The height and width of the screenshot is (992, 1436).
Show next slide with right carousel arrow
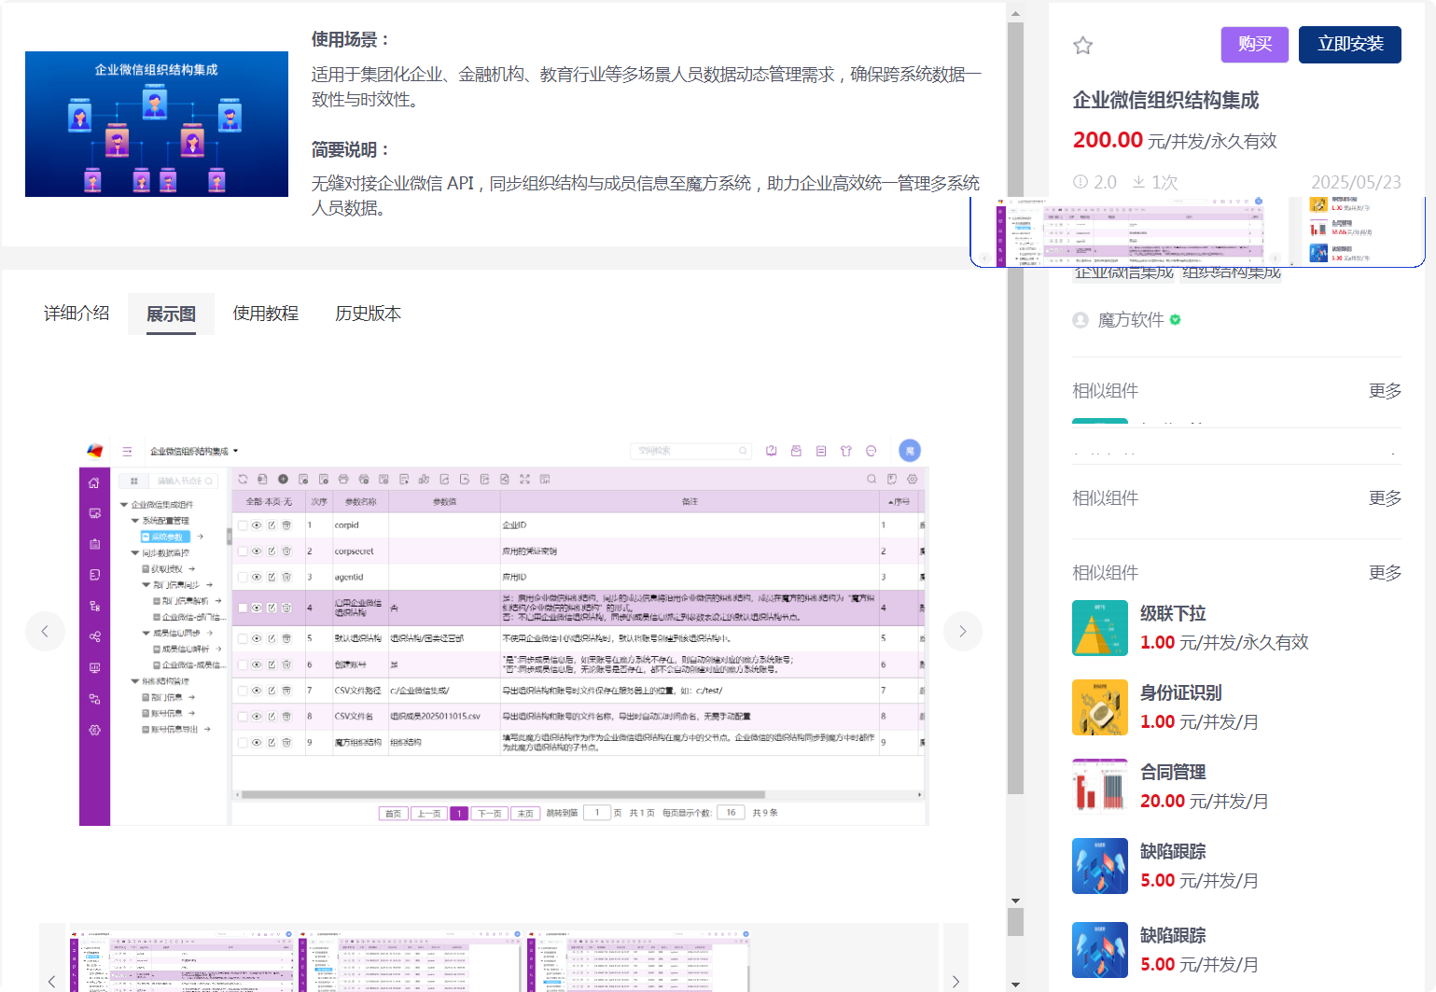(963, 631)
